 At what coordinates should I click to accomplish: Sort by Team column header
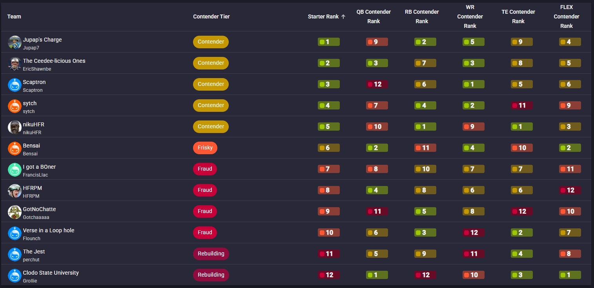(x=14, y=16)
